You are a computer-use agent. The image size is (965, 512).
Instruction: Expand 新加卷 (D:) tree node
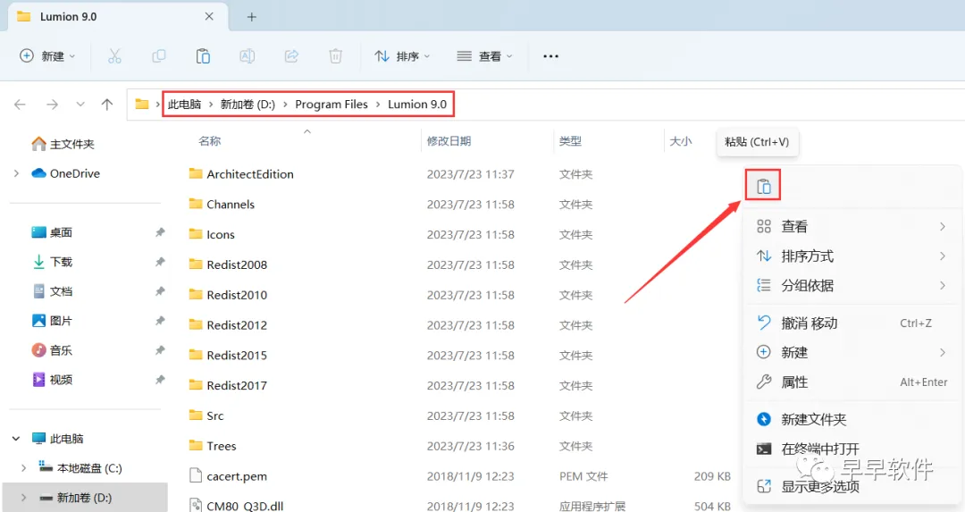23,498
